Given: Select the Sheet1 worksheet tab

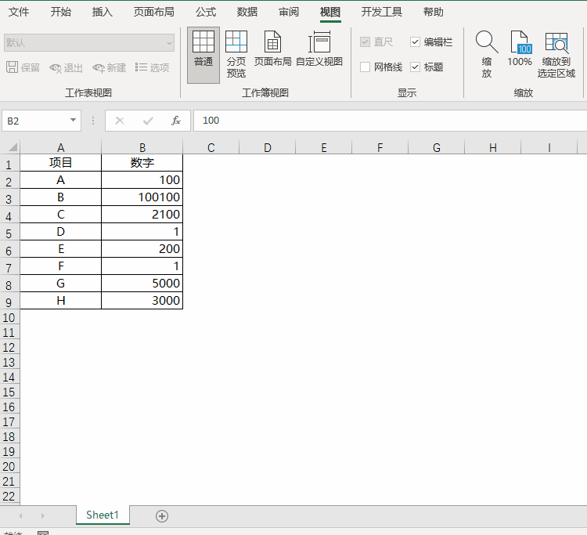Looking at the screenshot, I should (x=103, y=515).
